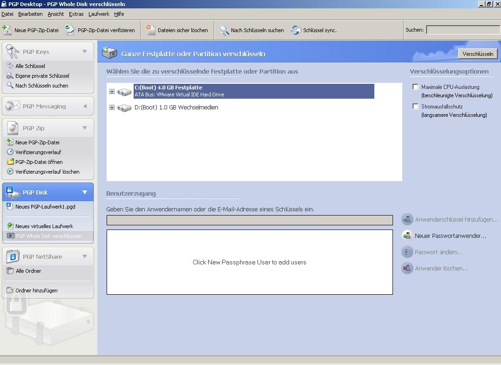
Task: Open the Bearbeiten menu
Action: [30, 14]
